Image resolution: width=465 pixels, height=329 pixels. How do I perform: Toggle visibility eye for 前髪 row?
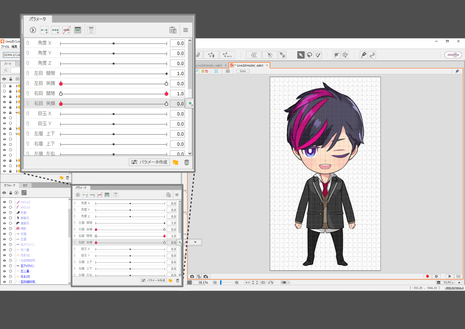pyautogui.click(x=4, y=212)
